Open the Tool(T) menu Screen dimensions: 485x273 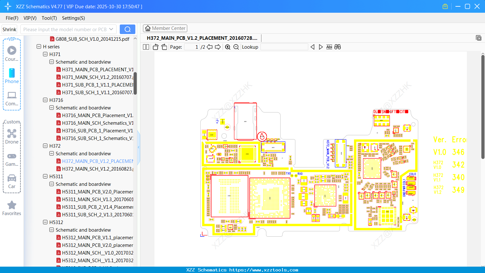pos(49,18)
